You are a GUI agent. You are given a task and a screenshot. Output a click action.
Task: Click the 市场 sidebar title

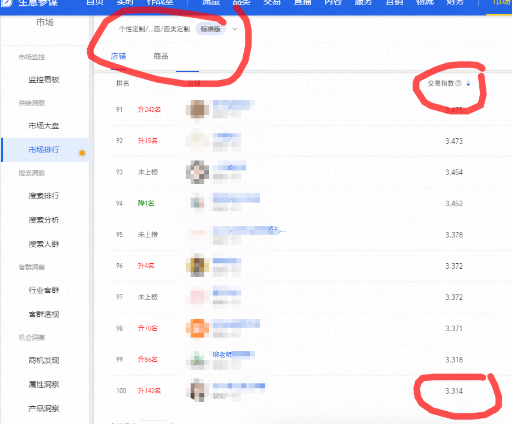point(45,22)
